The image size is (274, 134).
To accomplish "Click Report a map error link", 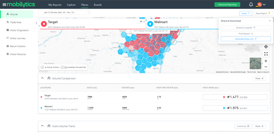I will (263, 72).
